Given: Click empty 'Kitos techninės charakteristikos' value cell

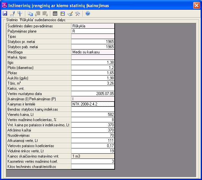Looking at the screenshot, I should click(x=93, y=167).
